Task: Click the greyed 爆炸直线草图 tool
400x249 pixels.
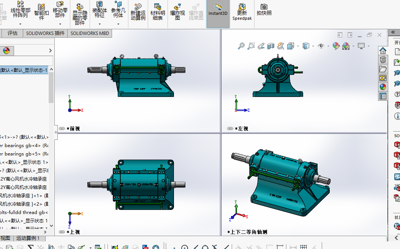Action: coord(196,12)
